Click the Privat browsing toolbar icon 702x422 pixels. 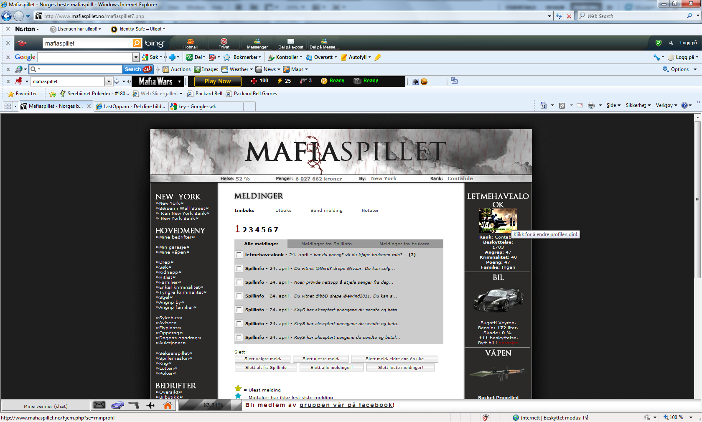[224, 43]
